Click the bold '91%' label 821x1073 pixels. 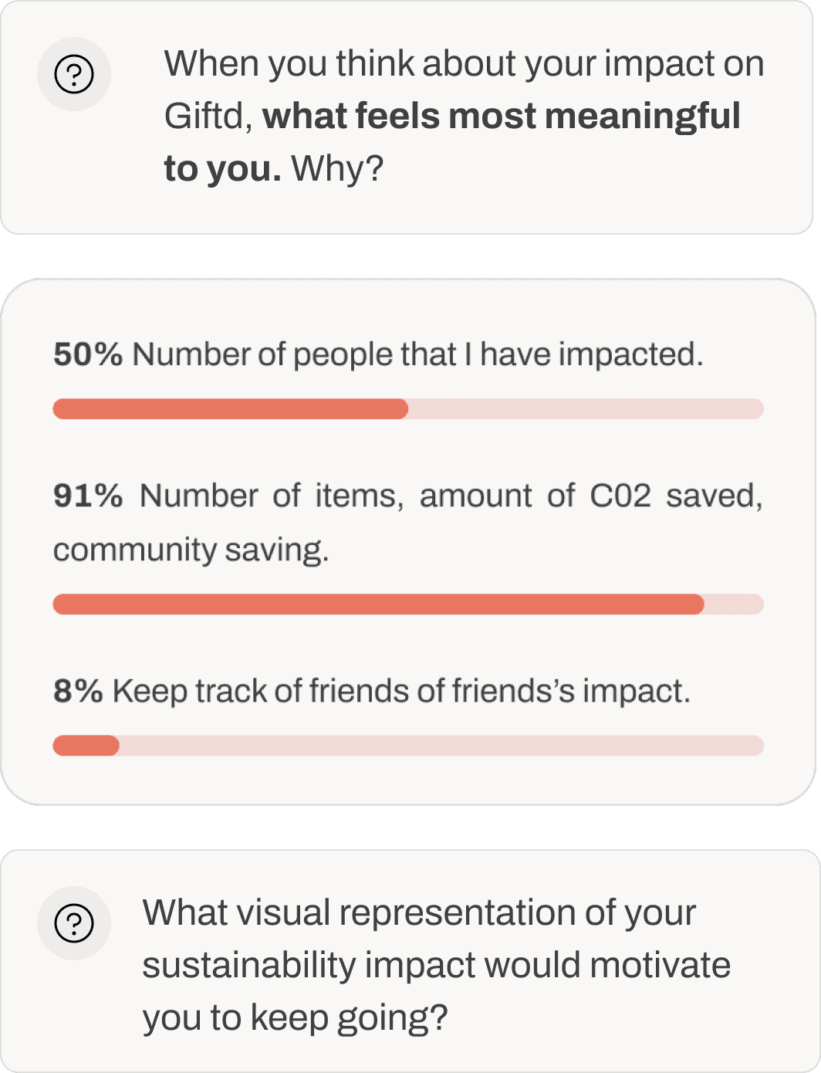coord(88,496)
